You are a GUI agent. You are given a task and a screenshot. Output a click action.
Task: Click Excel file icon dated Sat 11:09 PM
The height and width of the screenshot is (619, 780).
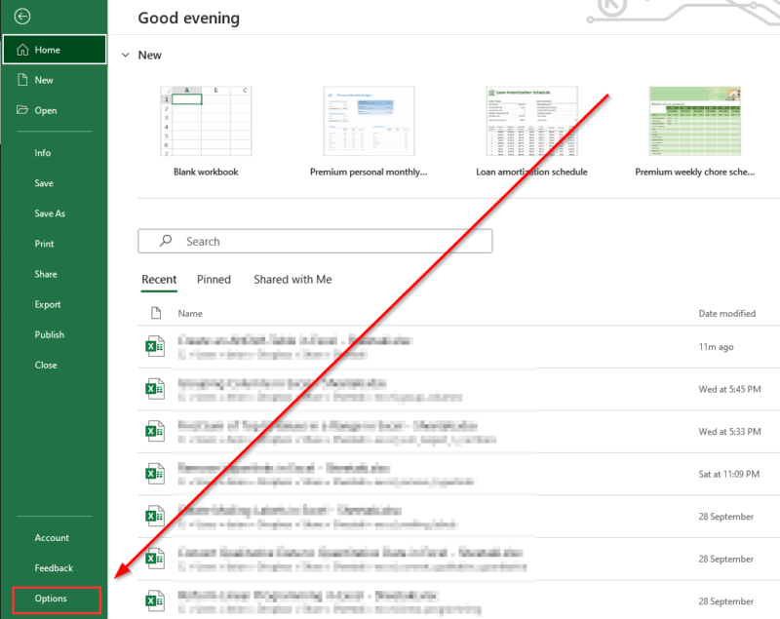154,474
